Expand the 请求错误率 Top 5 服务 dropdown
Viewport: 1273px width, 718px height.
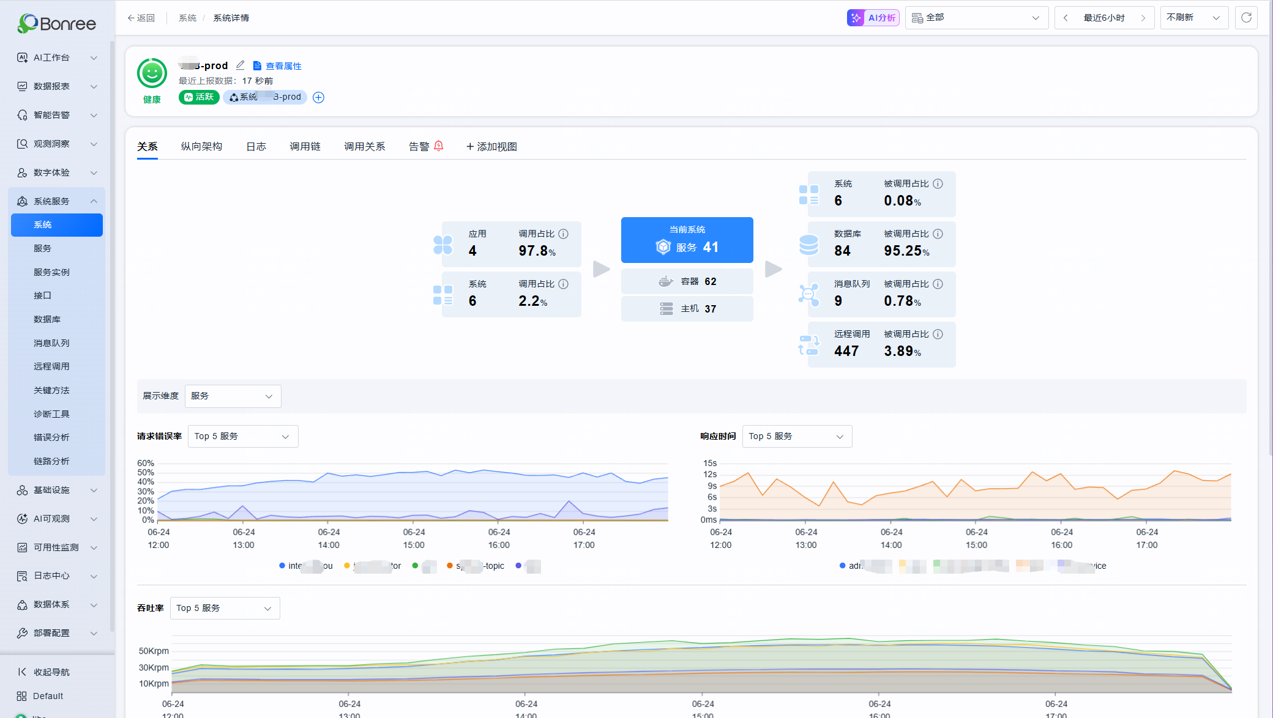coord(242,436)
